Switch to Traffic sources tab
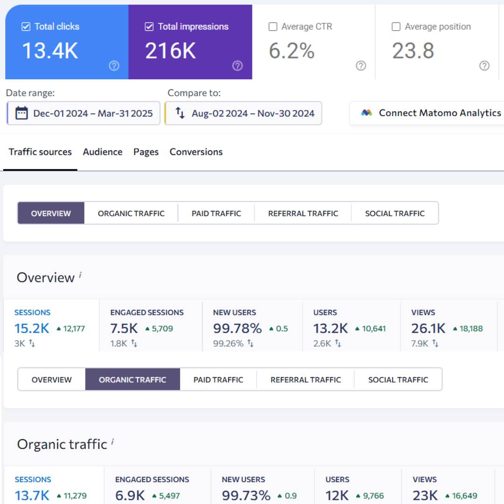 pos(40,152)
